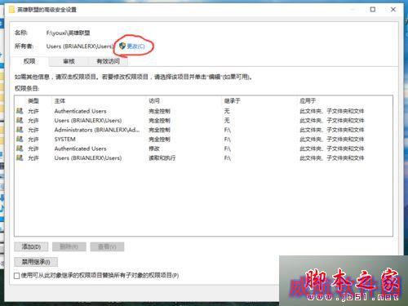Sort by the 主体 column header
408x306 pixels.
(60, 101)
